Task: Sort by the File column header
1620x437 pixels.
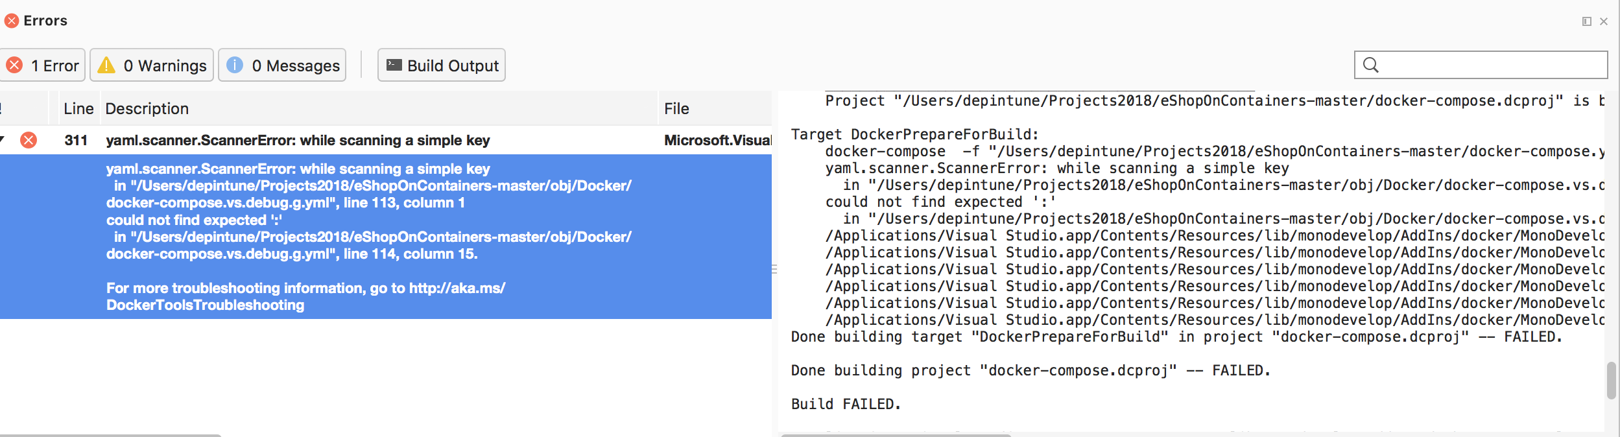Action: [x=676, y=108]
